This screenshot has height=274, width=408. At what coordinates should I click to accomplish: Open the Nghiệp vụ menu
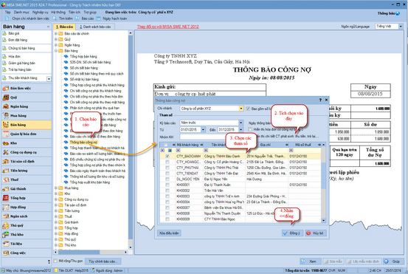(41, 13)
